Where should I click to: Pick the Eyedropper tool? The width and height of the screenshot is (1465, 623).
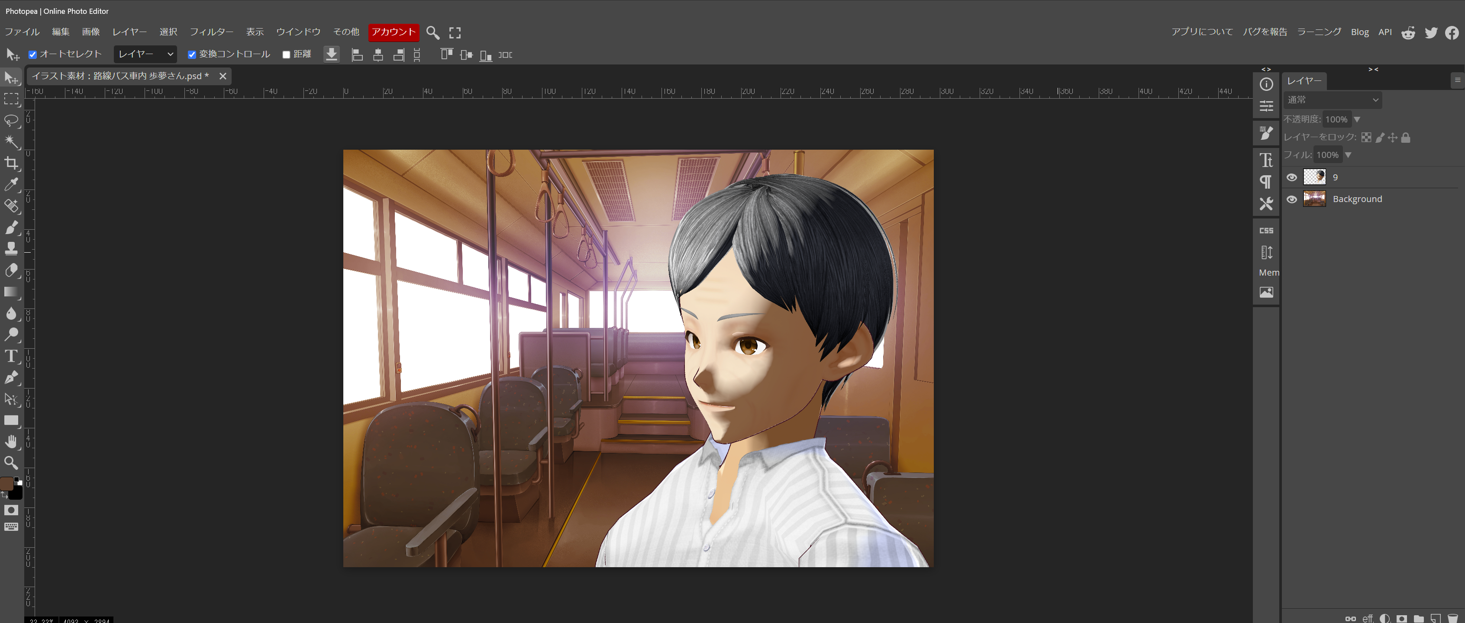[11, 184]
